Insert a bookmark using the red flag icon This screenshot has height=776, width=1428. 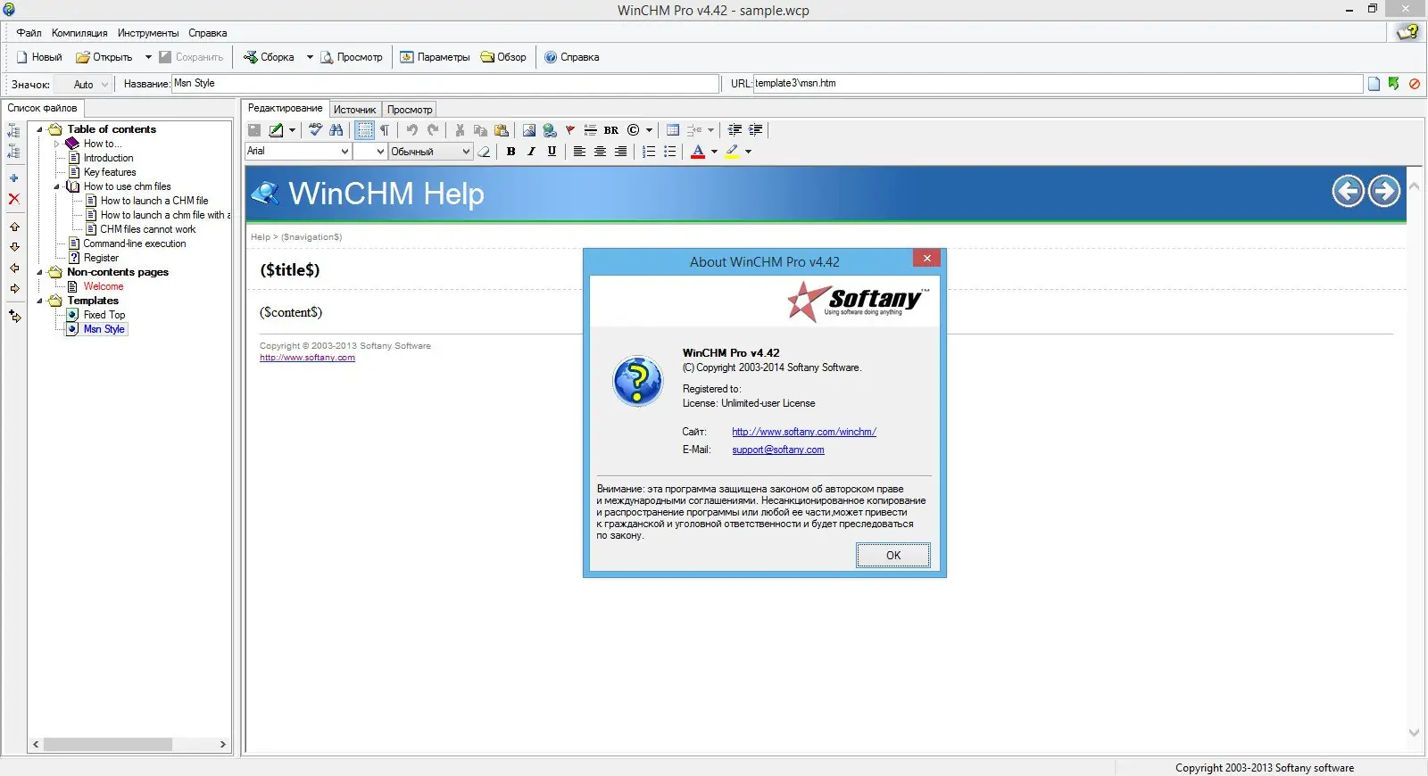pyautogui.click(x=570, y=130)
